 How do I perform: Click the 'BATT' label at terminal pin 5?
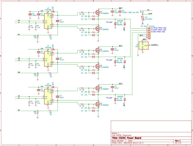[141, 35]
